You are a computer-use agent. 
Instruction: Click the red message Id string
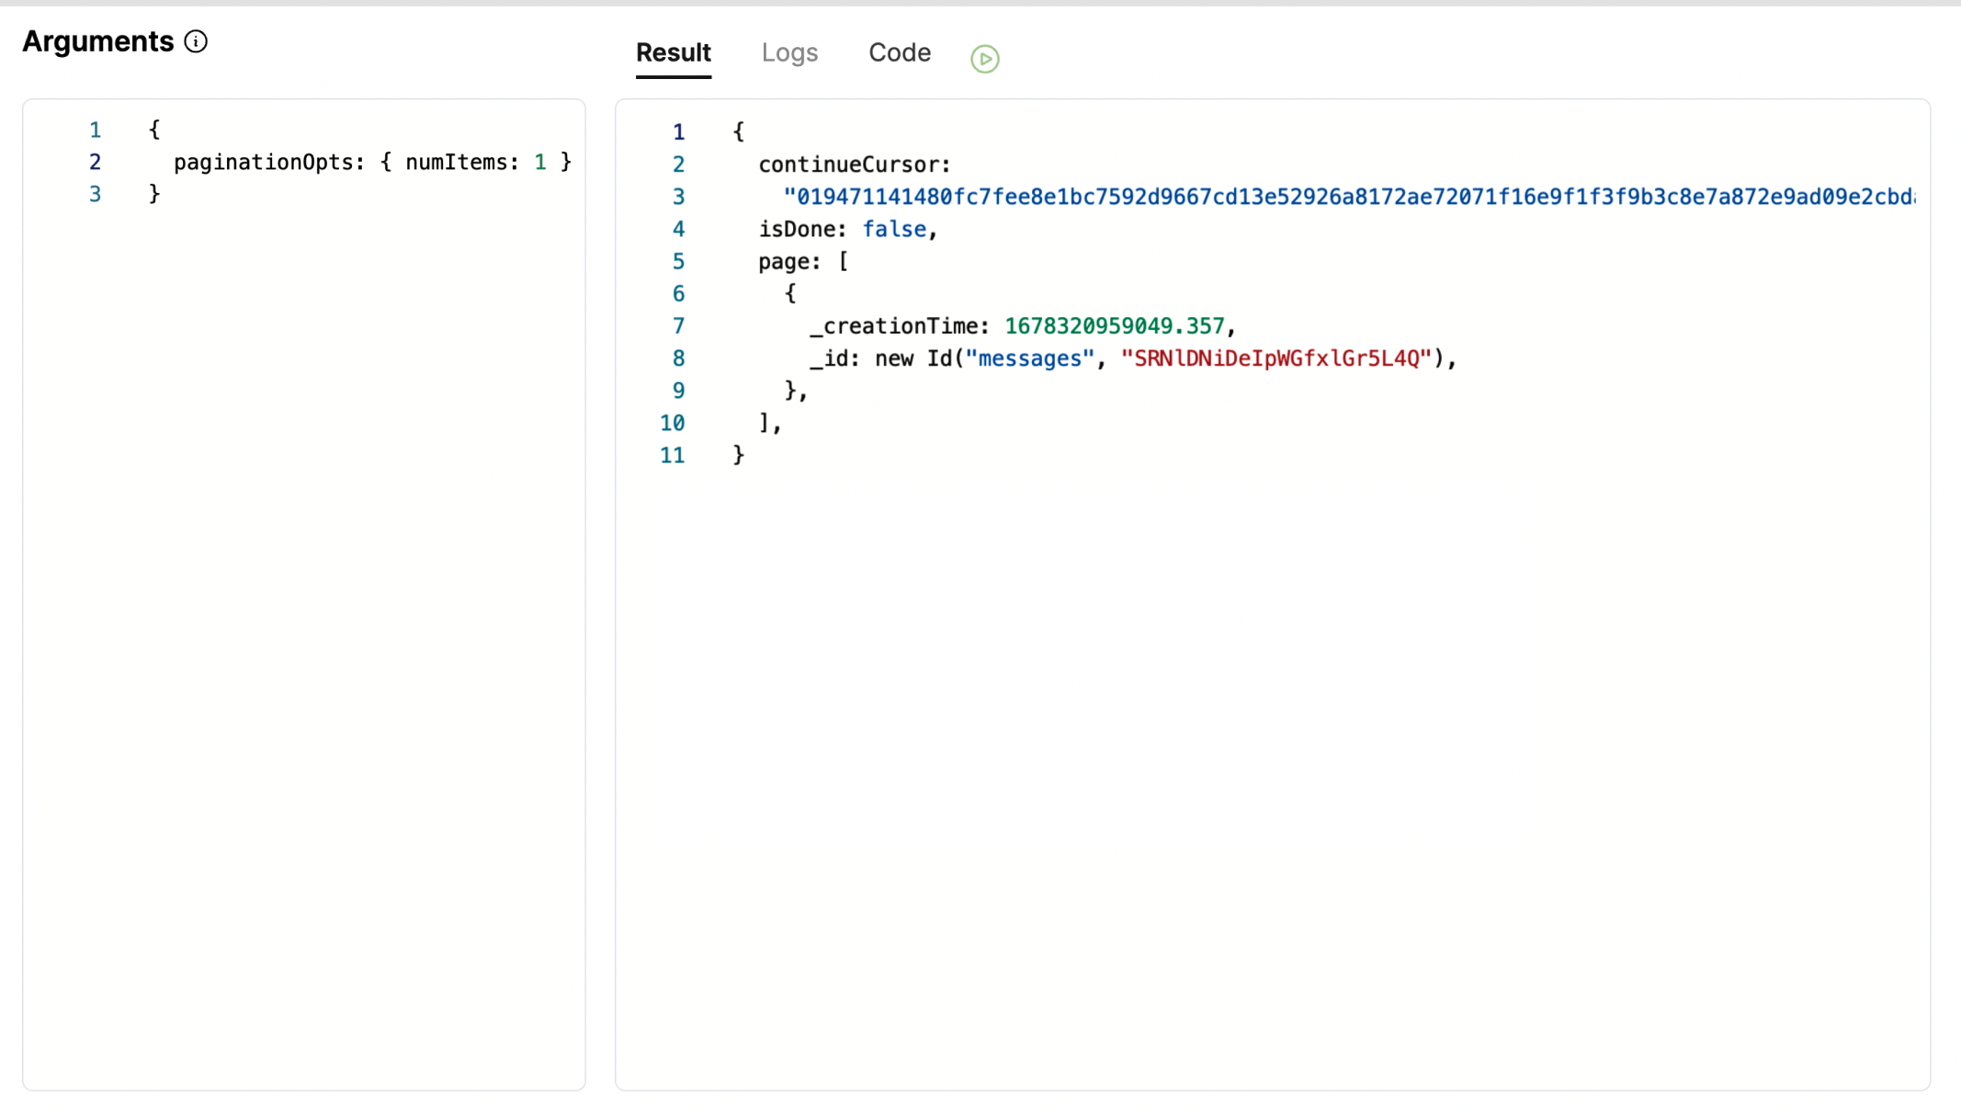coord(1275,358)
